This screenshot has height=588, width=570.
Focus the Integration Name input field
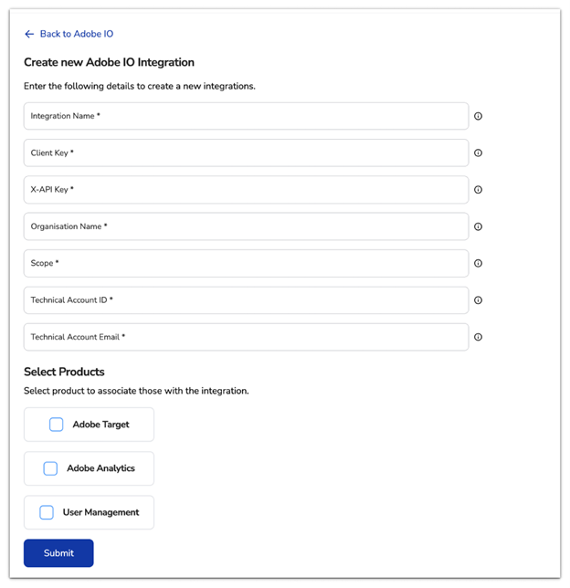click(246, 116)
